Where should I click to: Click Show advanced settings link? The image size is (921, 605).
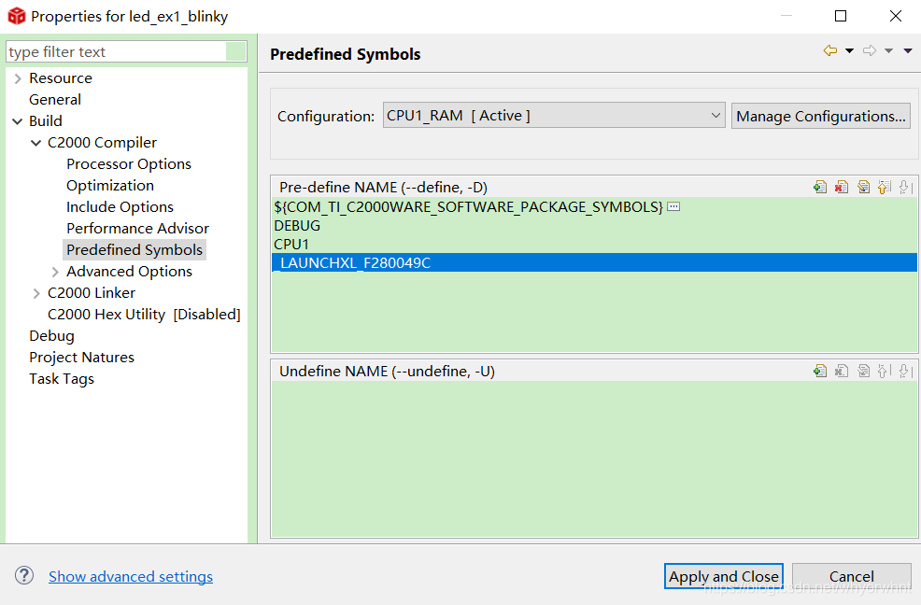pyautogui.click(x=131, y=576)
